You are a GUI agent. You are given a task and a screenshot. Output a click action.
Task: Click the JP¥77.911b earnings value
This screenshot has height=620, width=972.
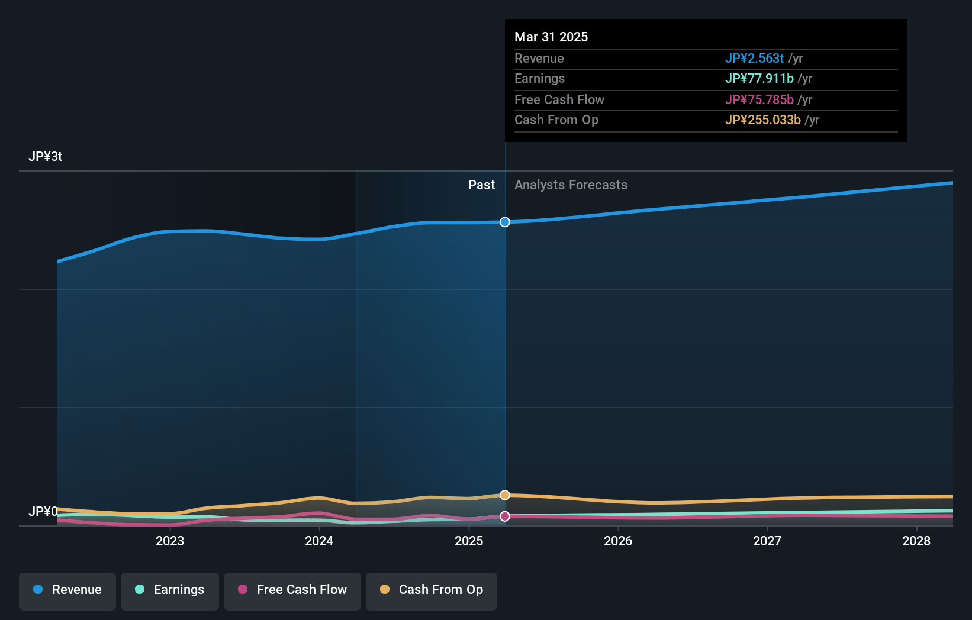[759, 79]
